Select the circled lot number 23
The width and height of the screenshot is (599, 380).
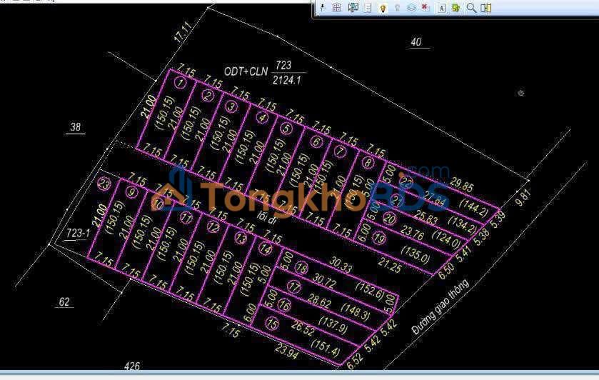coord(105,184)
